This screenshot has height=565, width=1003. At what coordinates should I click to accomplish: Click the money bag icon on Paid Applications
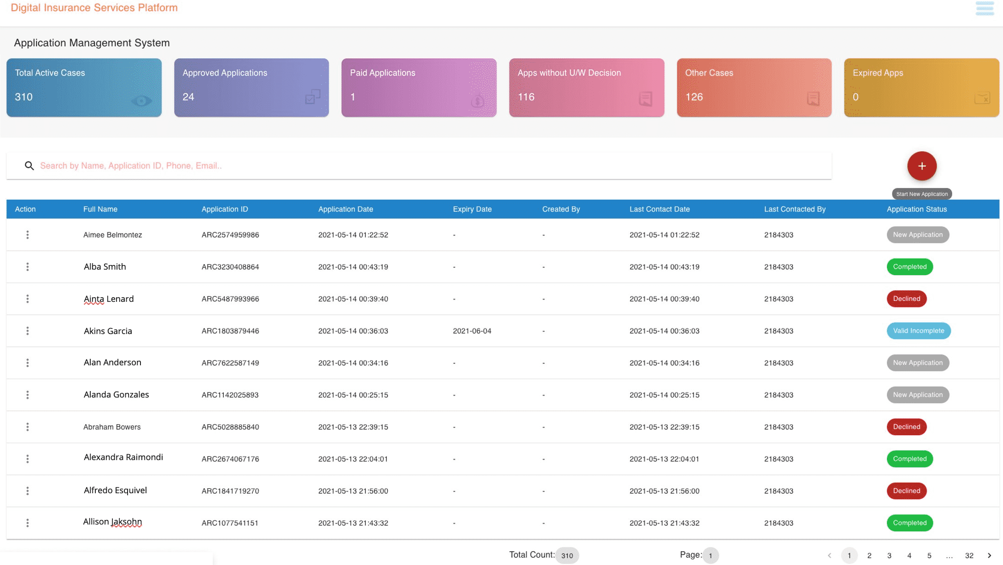pos(477,101)
